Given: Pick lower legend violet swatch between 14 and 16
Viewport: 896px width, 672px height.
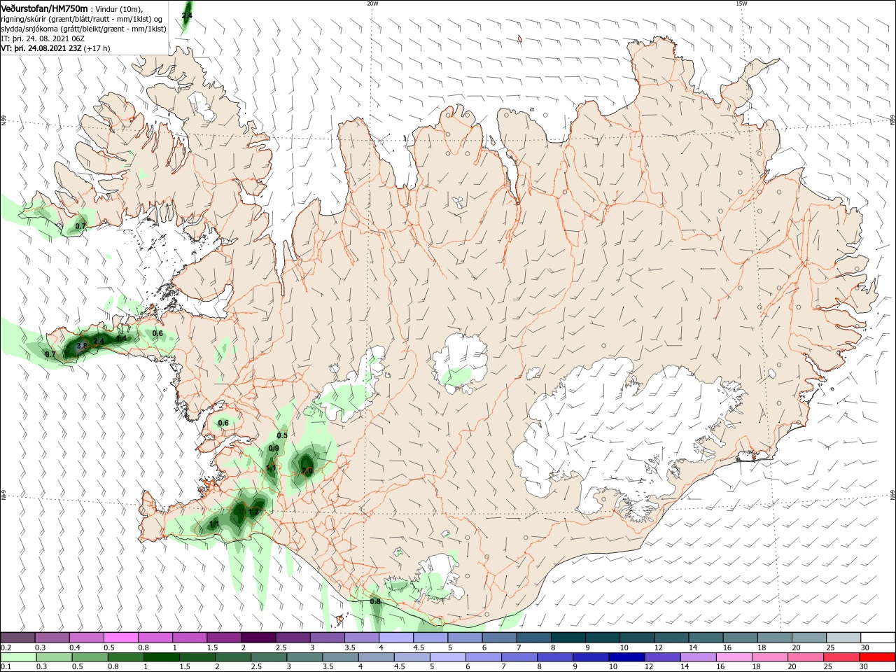Looking at the screenshot, I should tap(698, 657).
